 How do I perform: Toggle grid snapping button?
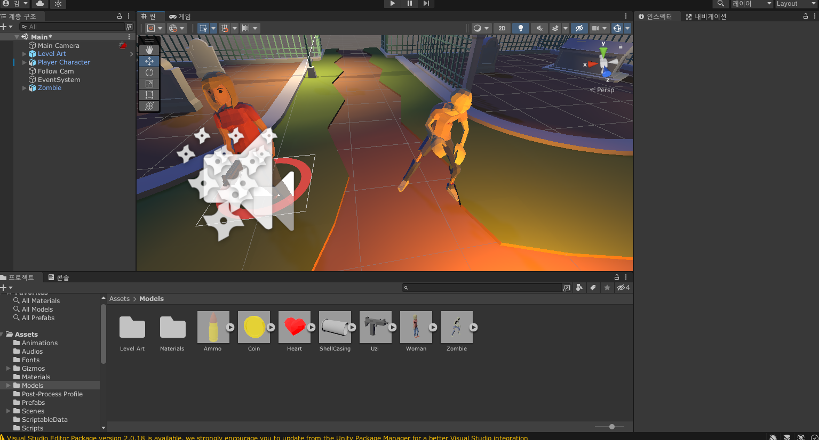(x=225, y=28)
